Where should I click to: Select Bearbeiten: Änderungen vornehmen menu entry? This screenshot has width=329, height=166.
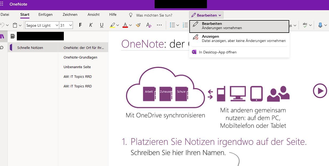coord(239,26)
